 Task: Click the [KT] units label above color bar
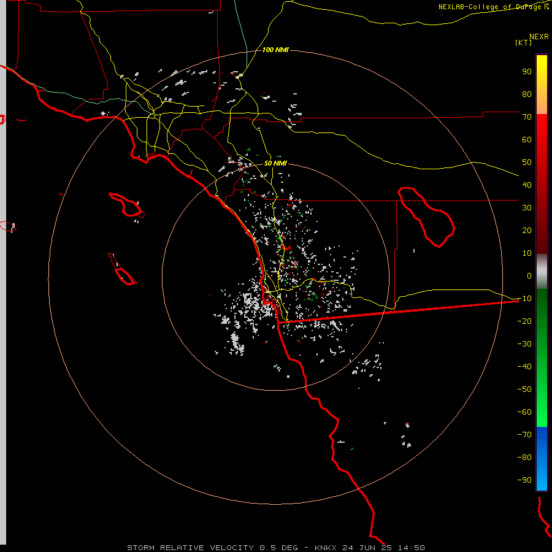(524, 42)
